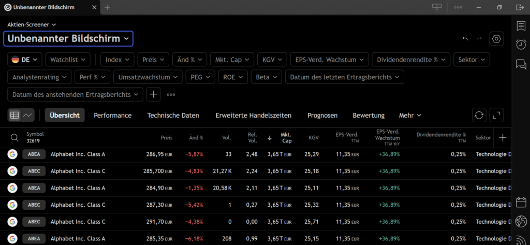Screen dimensions: 530x245
Task: Open the Dividendenrendite % filter
Action: 411,60
